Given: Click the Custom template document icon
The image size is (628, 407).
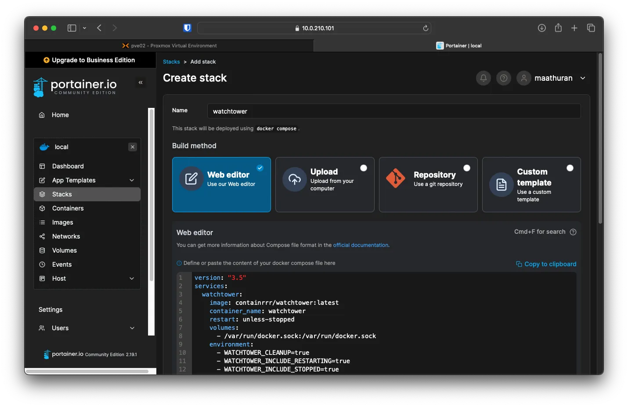Looking at the screenshot, I should [502, 185].
